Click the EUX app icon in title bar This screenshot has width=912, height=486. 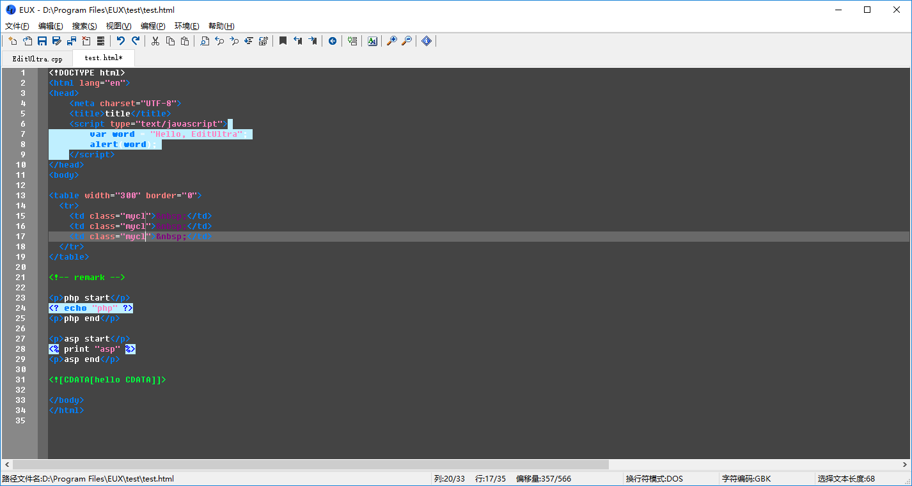pyautogui.click(x=10, y=10)
